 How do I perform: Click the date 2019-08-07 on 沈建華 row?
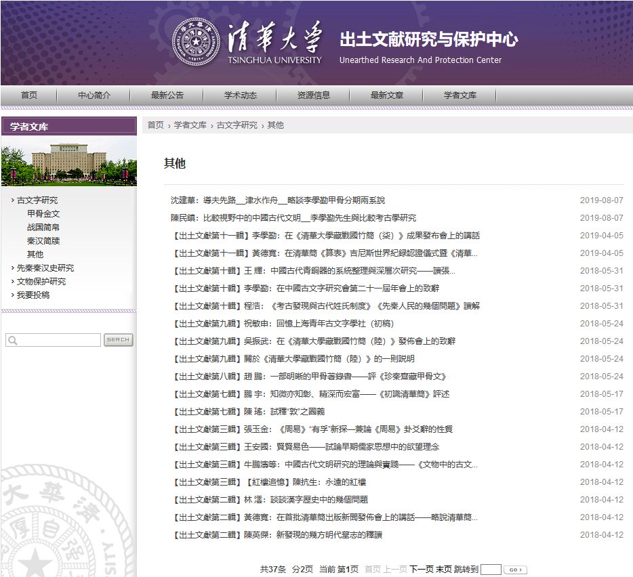602,200
